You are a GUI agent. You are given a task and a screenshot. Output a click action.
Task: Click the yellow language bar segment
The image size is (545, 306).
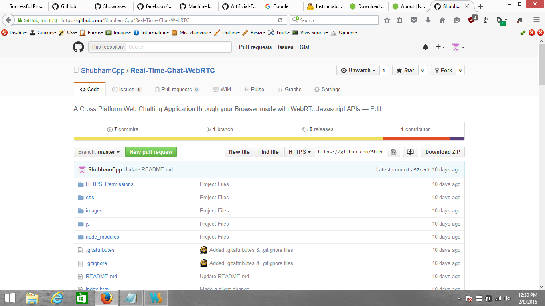click(228, 139)
